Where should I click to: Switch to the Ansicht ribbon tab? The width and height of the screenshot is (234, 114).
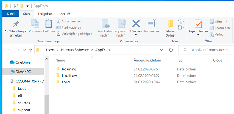click(65, 14)
